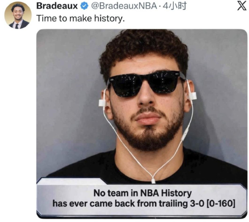
Task: Click the "Time to make history." text
Action: 80,18
